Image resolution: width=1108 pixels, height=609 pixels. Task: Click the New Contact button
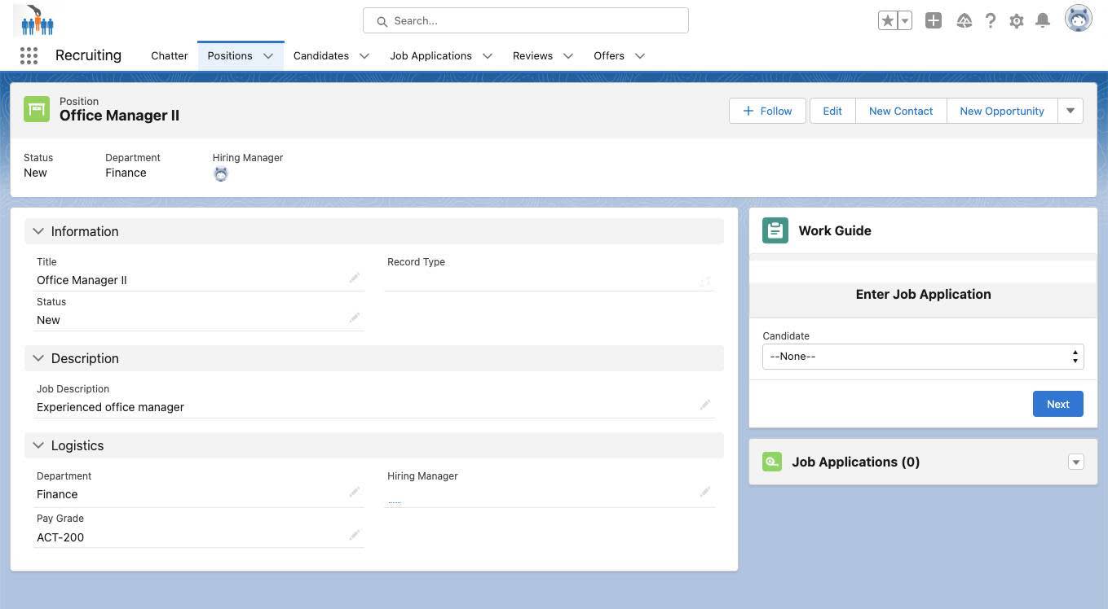(901, 111)
